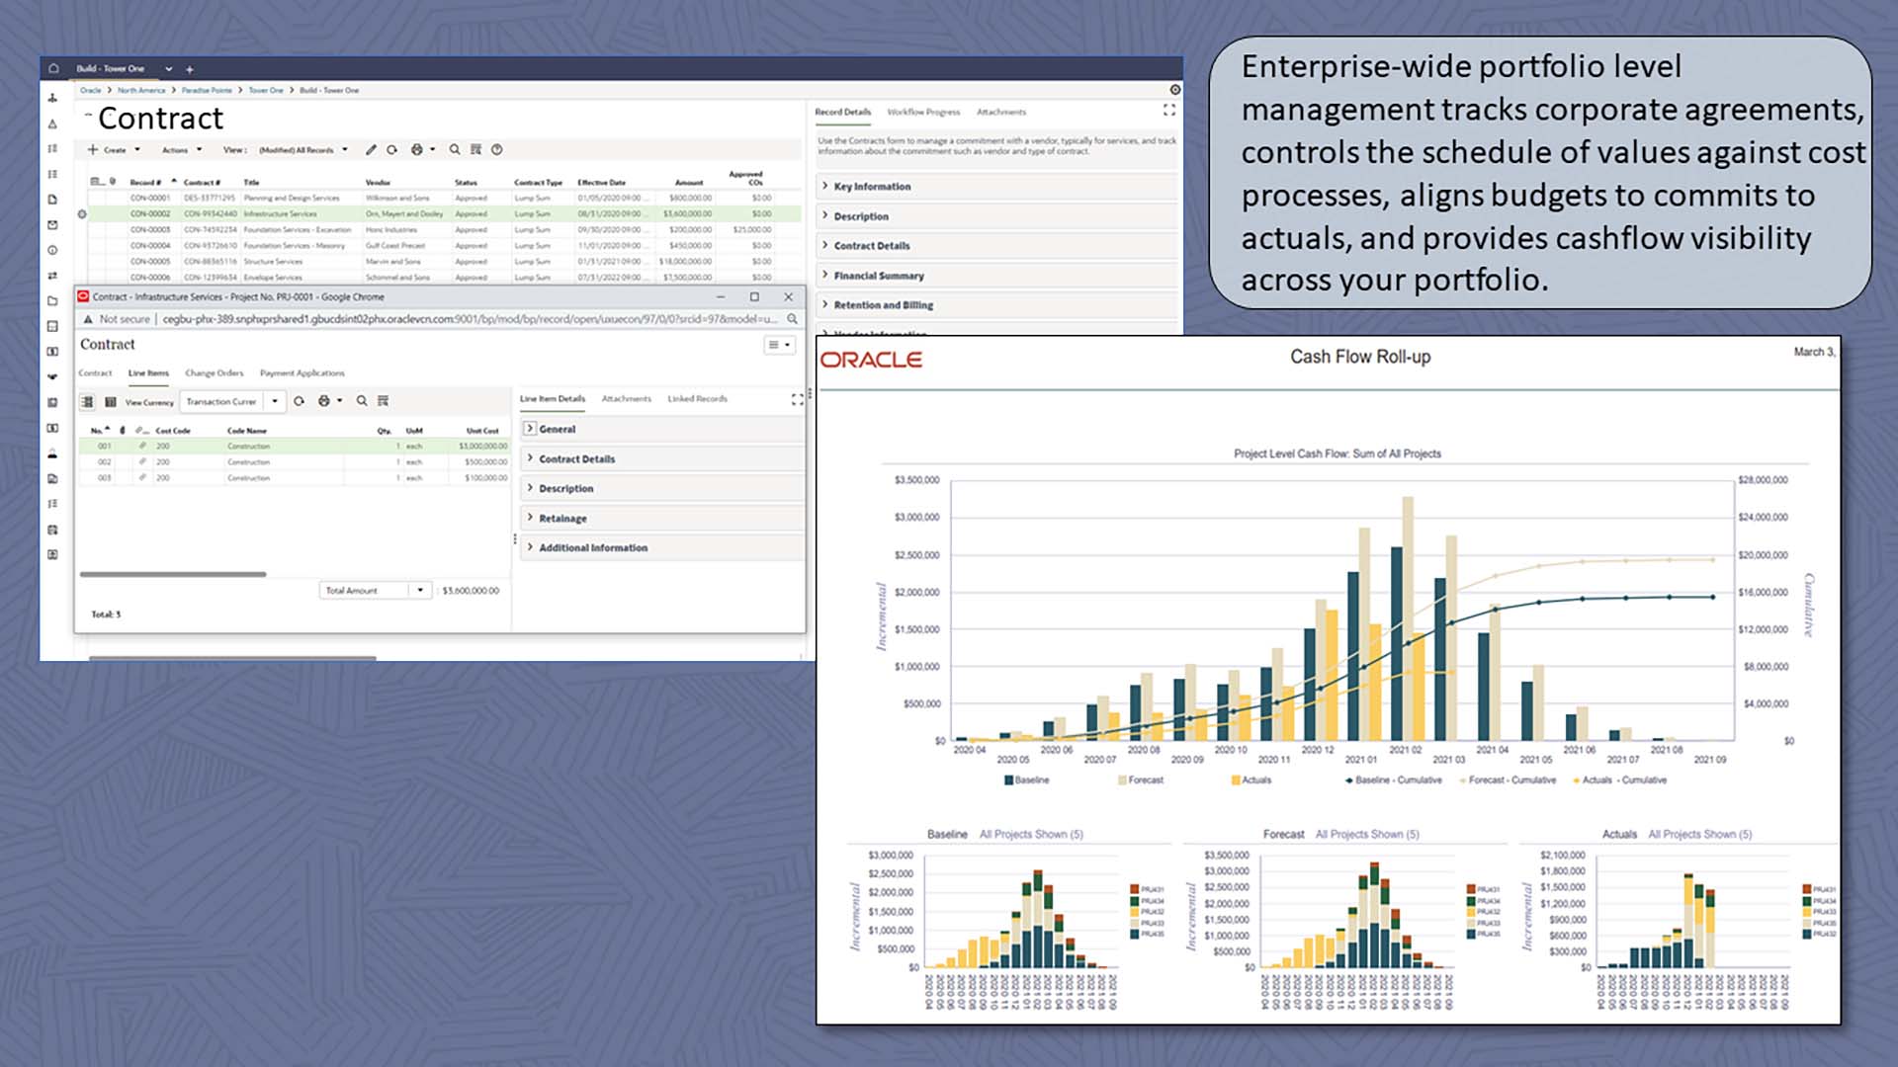Toggle the grid view icon in Line Items toolbar
The width and height of the screenshot is (1898, 1067).
(x=87, y=401)
